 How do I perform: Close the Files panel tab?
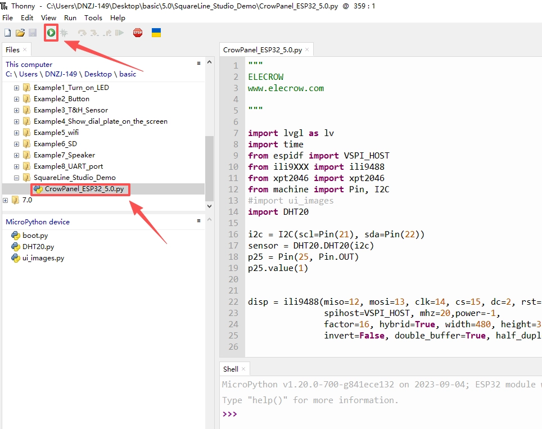25,50
